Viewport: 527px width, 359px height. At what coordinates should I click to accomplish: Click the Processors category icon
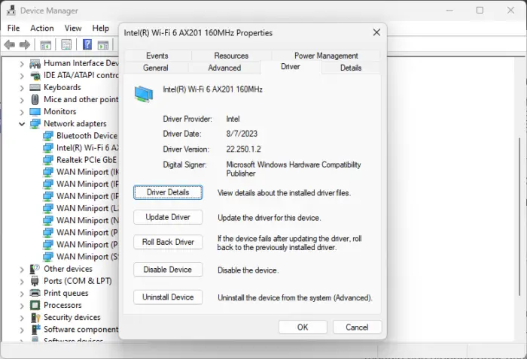click(x=35, y=305)
